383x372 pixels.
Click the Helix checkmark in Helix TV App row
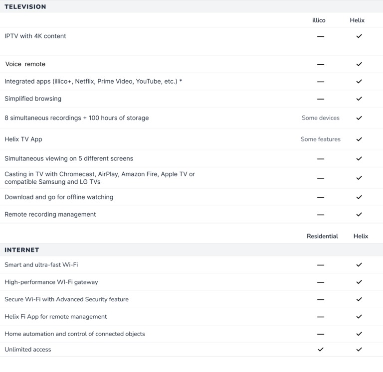(359, 139)
